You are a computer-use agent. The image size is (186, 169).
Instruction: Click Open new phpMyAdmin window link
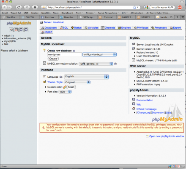click(x=167, y=136)
